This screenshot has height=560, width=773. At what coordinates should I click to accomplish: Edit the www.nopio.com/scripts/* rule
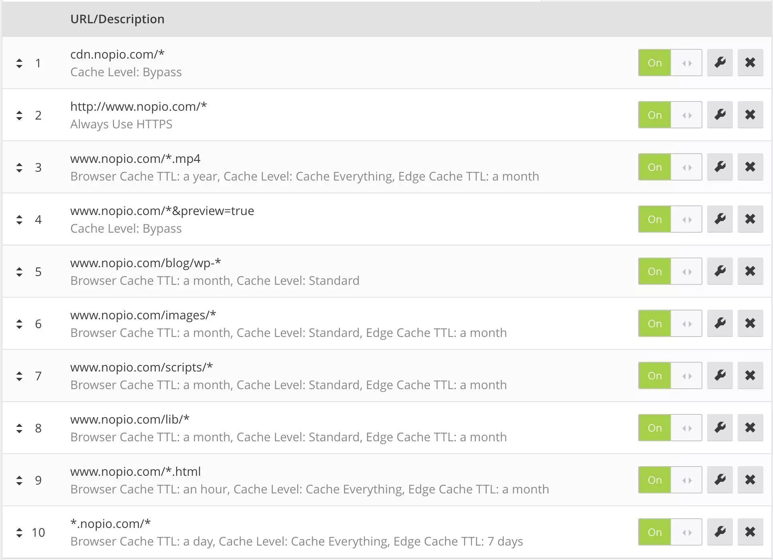click(x=720, y=375)
